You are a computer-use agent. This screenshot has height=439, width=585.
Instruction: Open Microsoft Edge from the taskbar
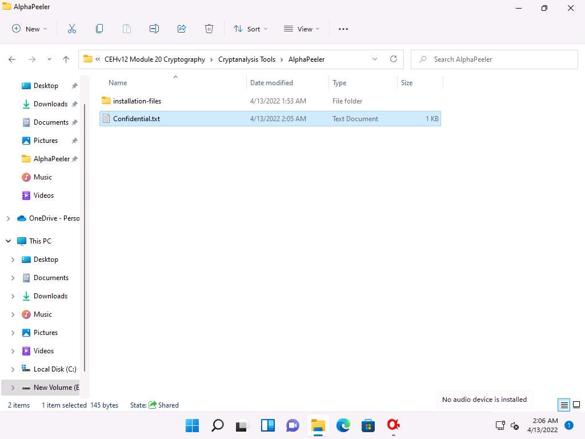click(x=343, y=425)
